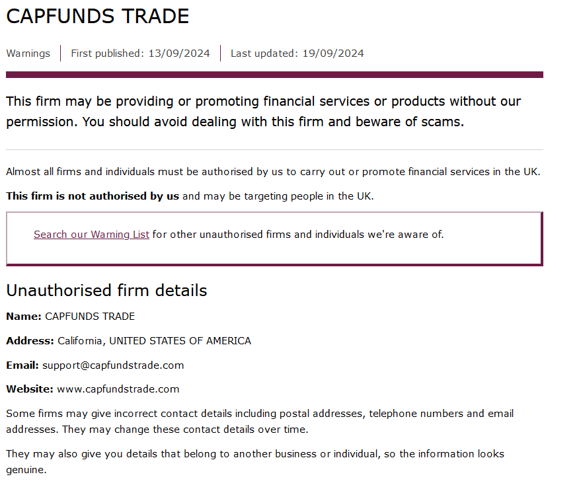Click the First published date 13/09/2024
Viewport: 581px width, 491px height.
click(179, 54)
